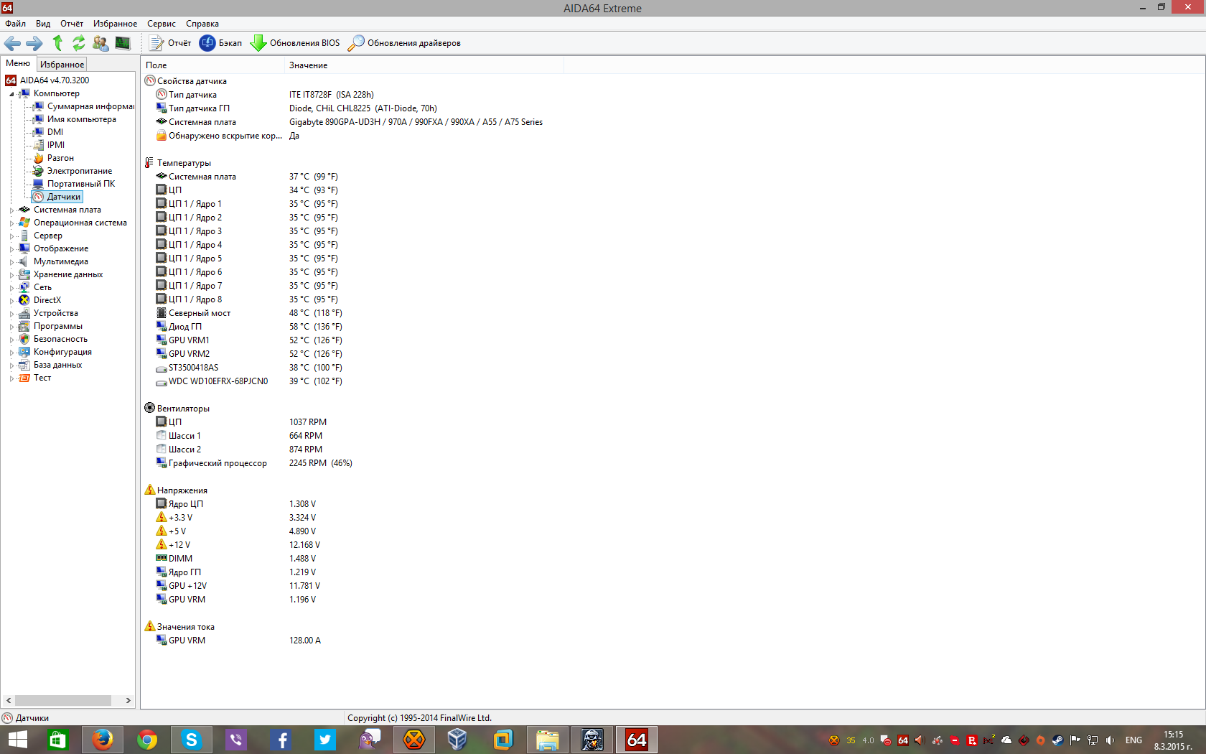The image size is (1206, 754).
Task: Expand the Системная плата tree node
Action: [11, 210]
